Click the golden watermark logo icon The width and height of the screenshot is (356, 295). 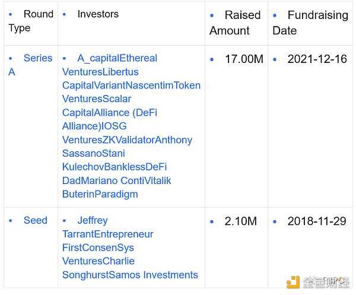coord(293,283)
